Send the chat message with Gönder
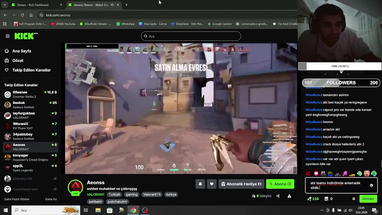 coord(368,199)
